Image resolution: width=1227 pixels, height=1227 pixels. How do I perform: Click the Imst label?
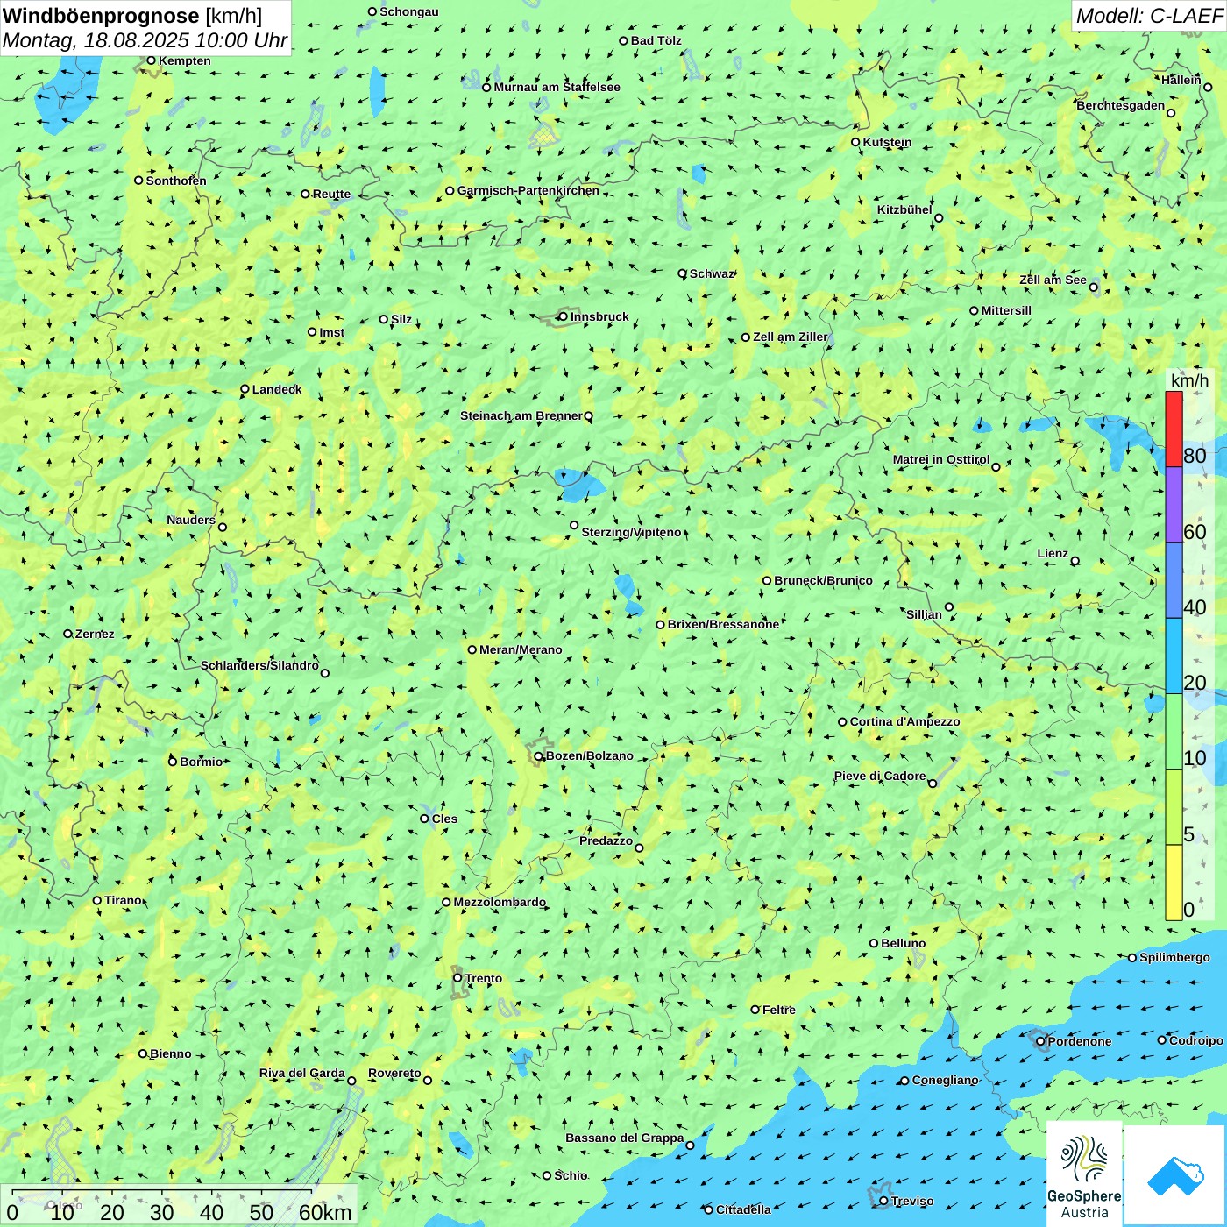click(332, 332)
